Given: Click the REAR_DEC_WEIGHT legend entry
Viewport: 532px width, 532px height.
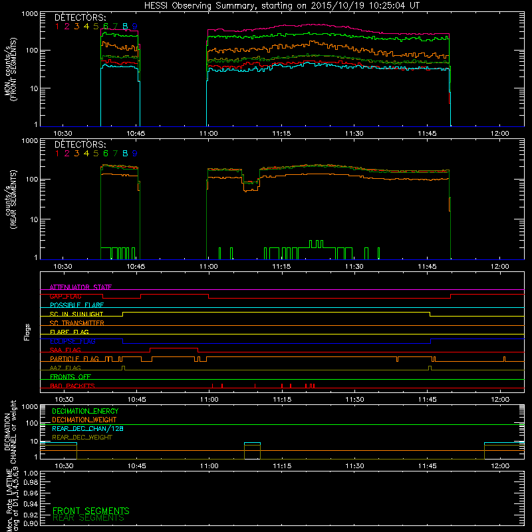Looking at the screenshot, I should click(82, 438).
